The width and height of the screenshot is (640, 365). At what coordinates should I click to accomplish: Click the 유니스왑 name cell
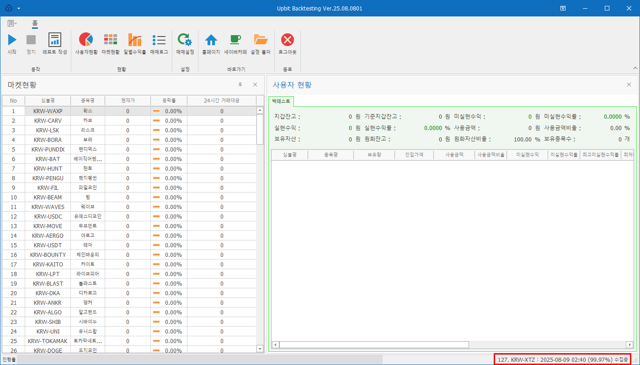click(x=88, y=331)
